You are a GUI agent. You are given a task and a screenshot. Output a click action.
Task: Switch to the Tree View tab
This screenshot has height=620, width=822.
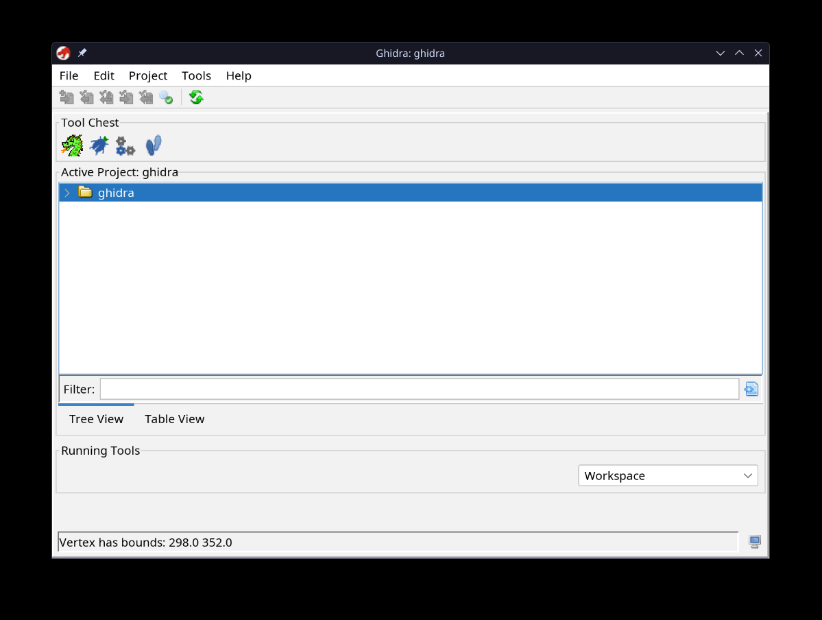97,419
